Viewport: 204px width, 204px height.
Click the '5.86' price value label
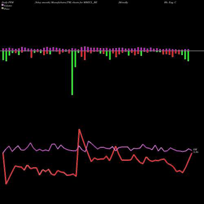coord(196,152)
